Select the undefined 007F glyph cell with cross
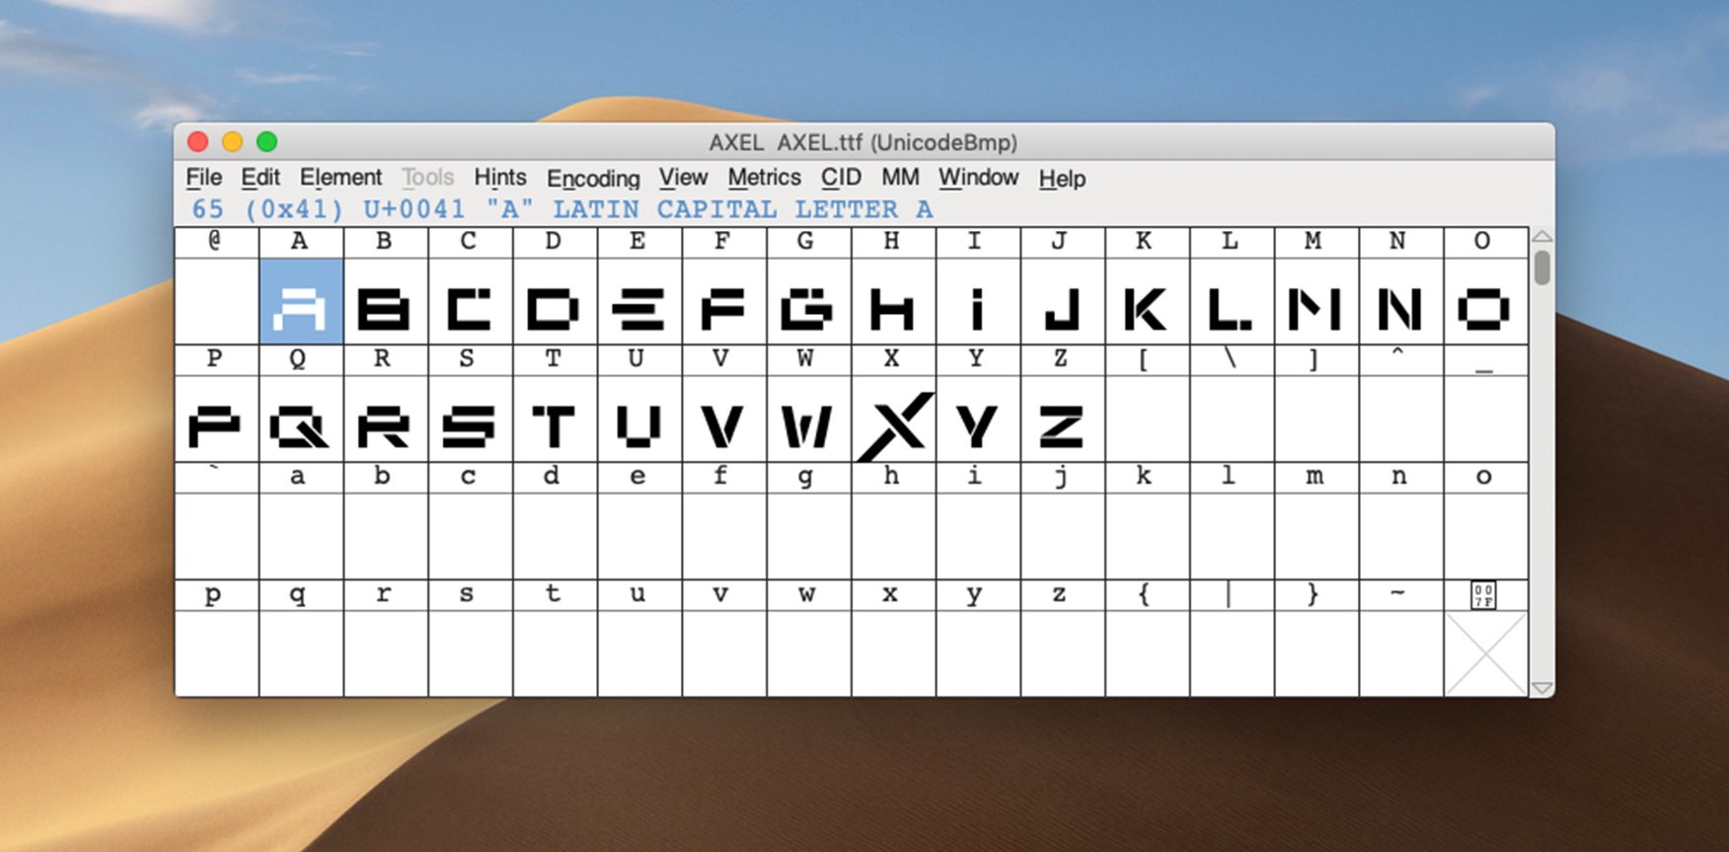The width and height of the screenshot is (1729, 852). point(1485,653)
